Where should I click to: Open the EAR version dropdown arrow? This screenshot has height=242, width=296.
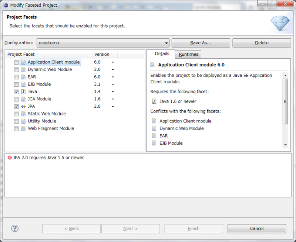point(113,77)
